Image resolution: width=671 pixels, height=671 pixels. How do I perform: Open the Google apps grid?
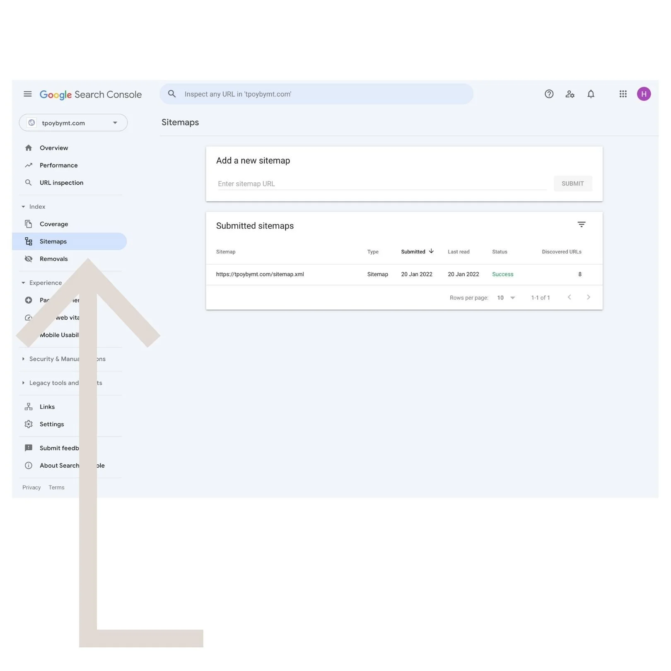[623, 94]
